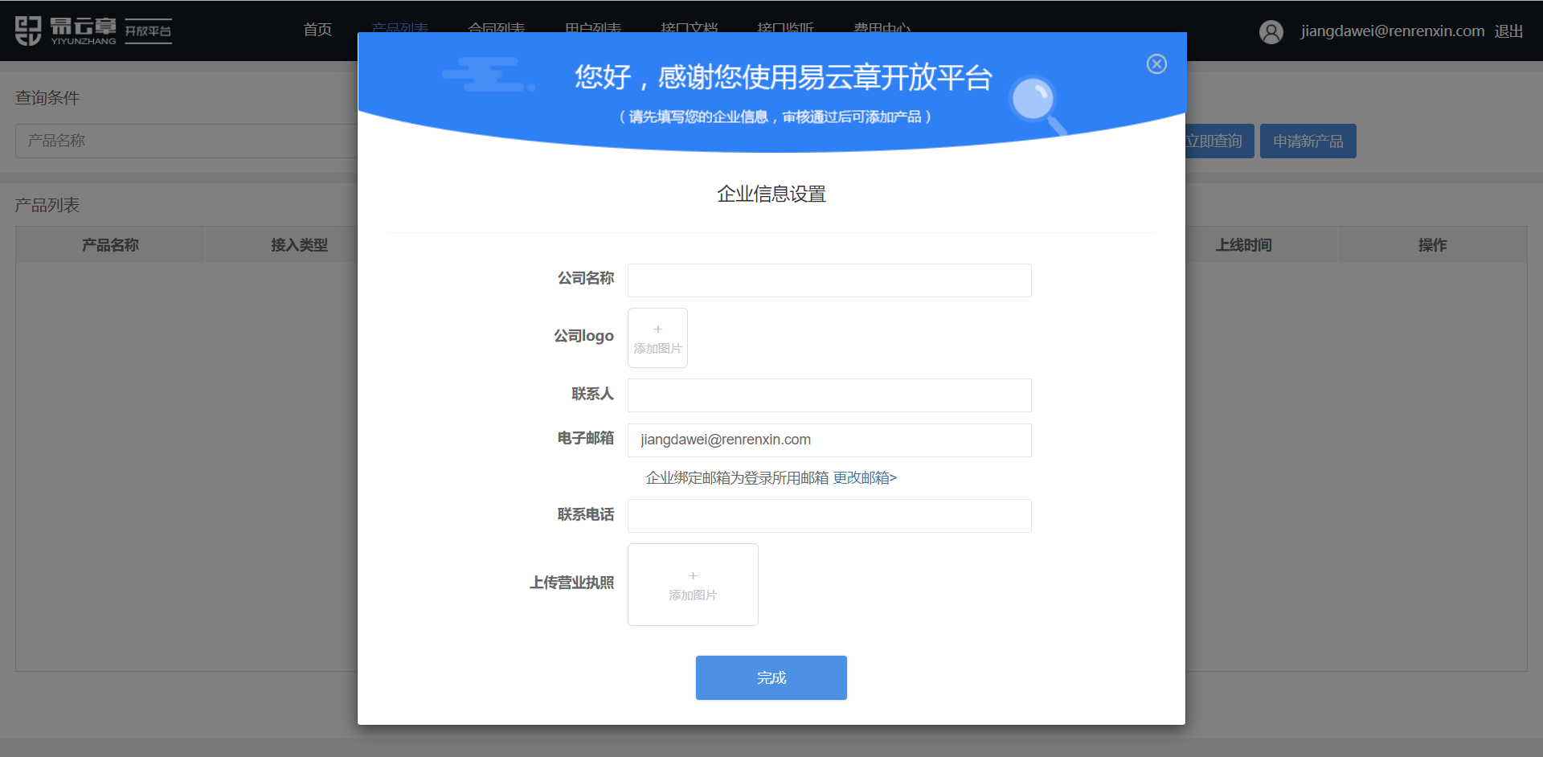Add image for 公司logo
This screenshot has width=1543, height=757.
pos(657,338)
